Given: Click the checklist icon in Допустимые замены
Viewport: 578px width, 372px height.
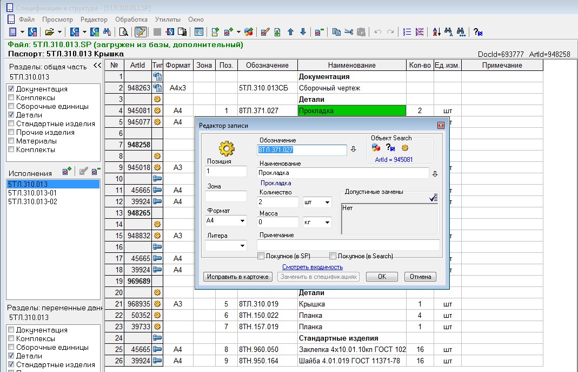Looking at the screenshot, I should pos(433,198).
